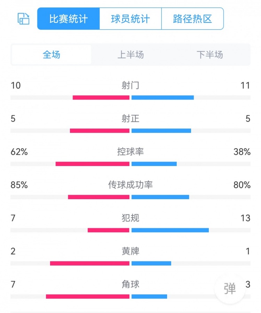Select the 全场 period toggle
This screenshot has width=261, height=313.
pyautogui.click(x=52, y=55)
